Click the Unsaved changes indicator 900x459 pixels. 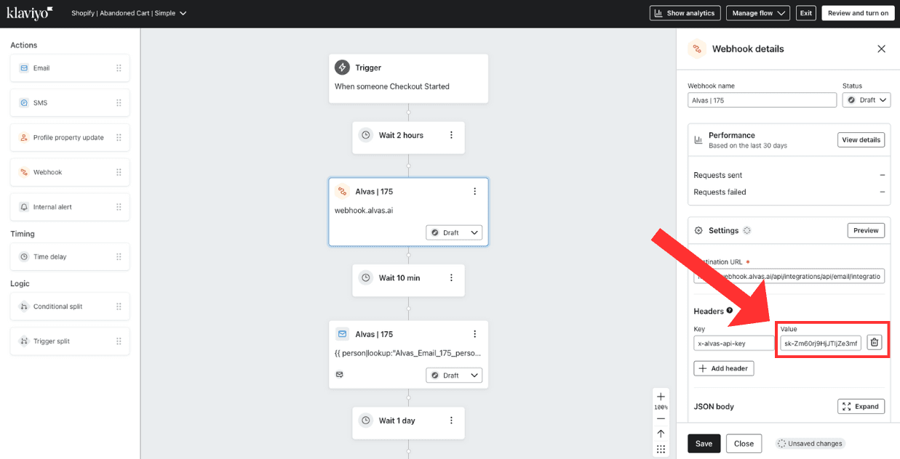pyautogui.click(x=810, y=444)
